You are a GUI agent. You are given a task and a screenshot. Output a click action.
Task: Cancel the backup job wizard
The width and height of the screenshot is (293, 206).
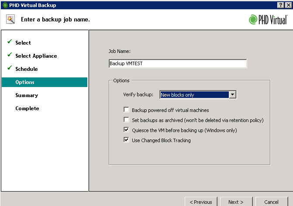271,202
